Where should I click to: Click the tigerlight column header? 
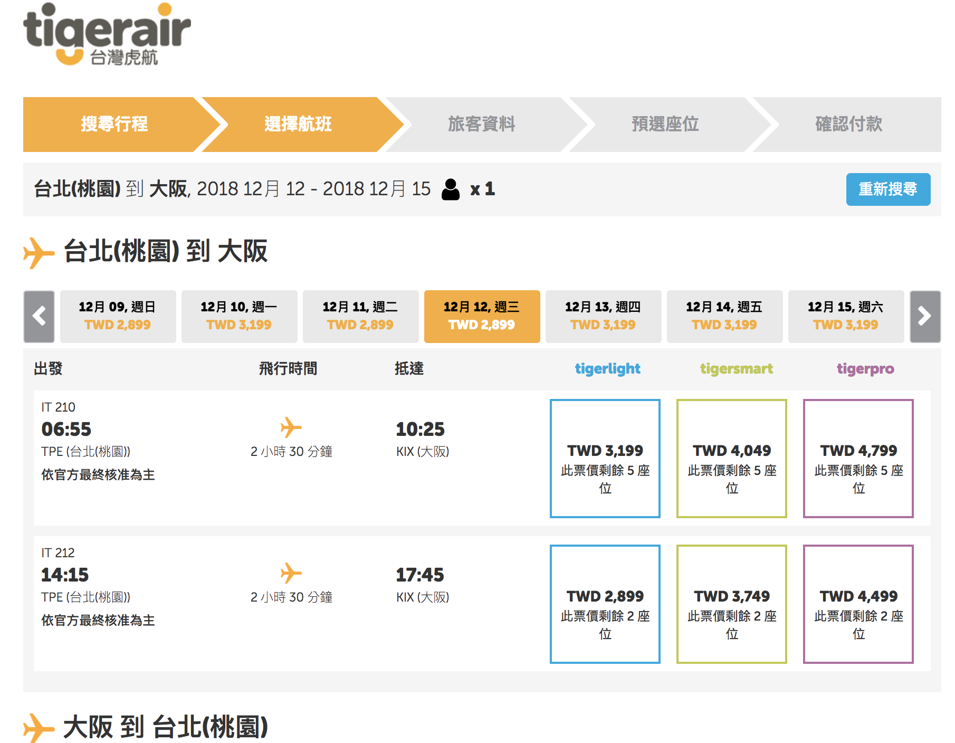click(607, 369)
